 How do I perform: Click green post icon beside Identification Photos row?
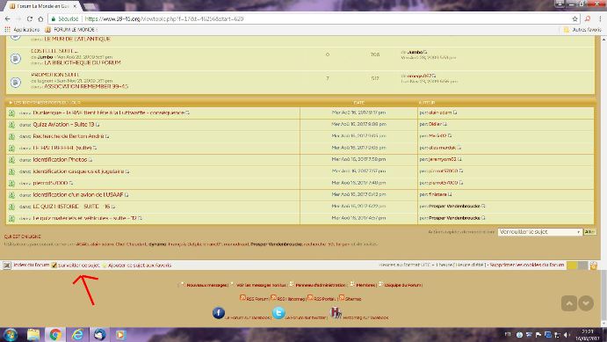coord(11,160)
